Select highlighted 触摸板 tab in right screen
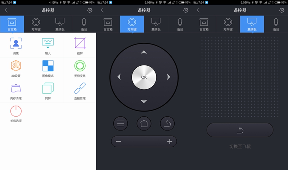This screenshot has width=288, height=170. coord(252,24)
